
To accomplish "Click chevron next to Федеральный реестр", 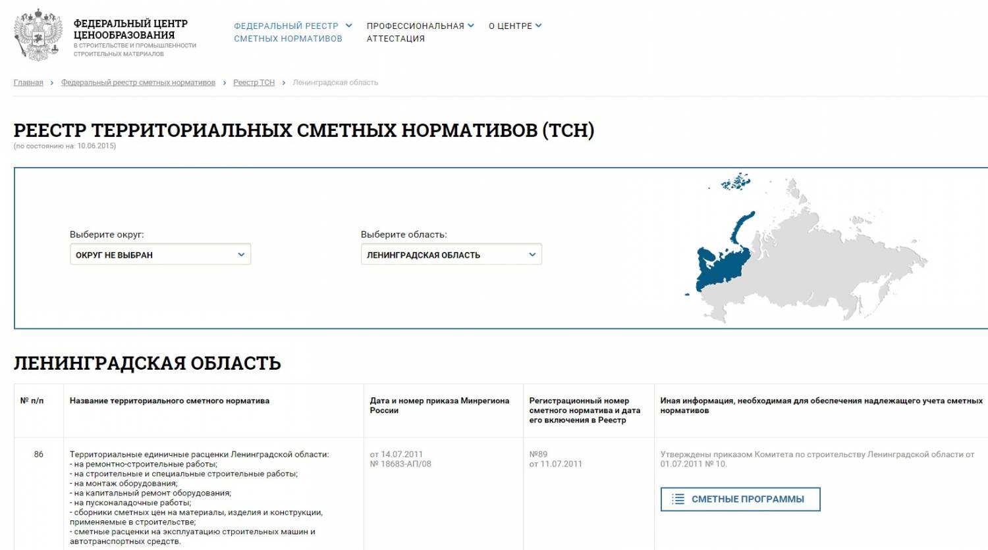I will tap(349, 26).
